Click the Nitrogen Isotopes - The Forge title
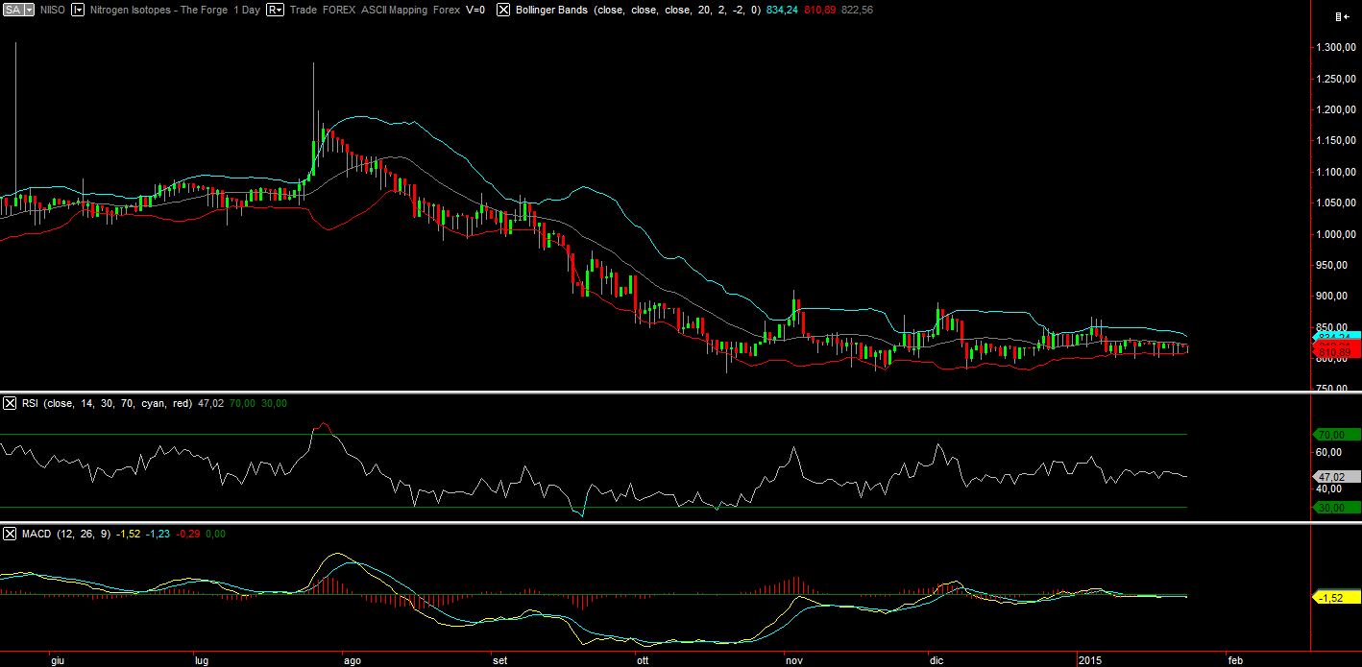 tap(158, 10)
